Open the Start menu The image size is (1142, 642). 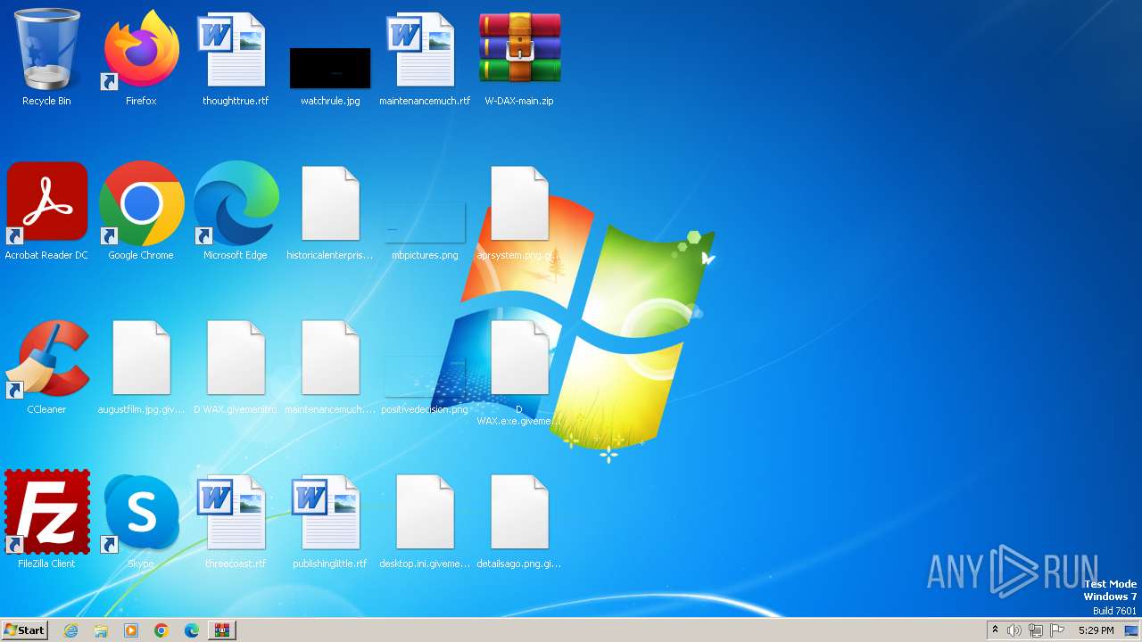pos(24,630)
